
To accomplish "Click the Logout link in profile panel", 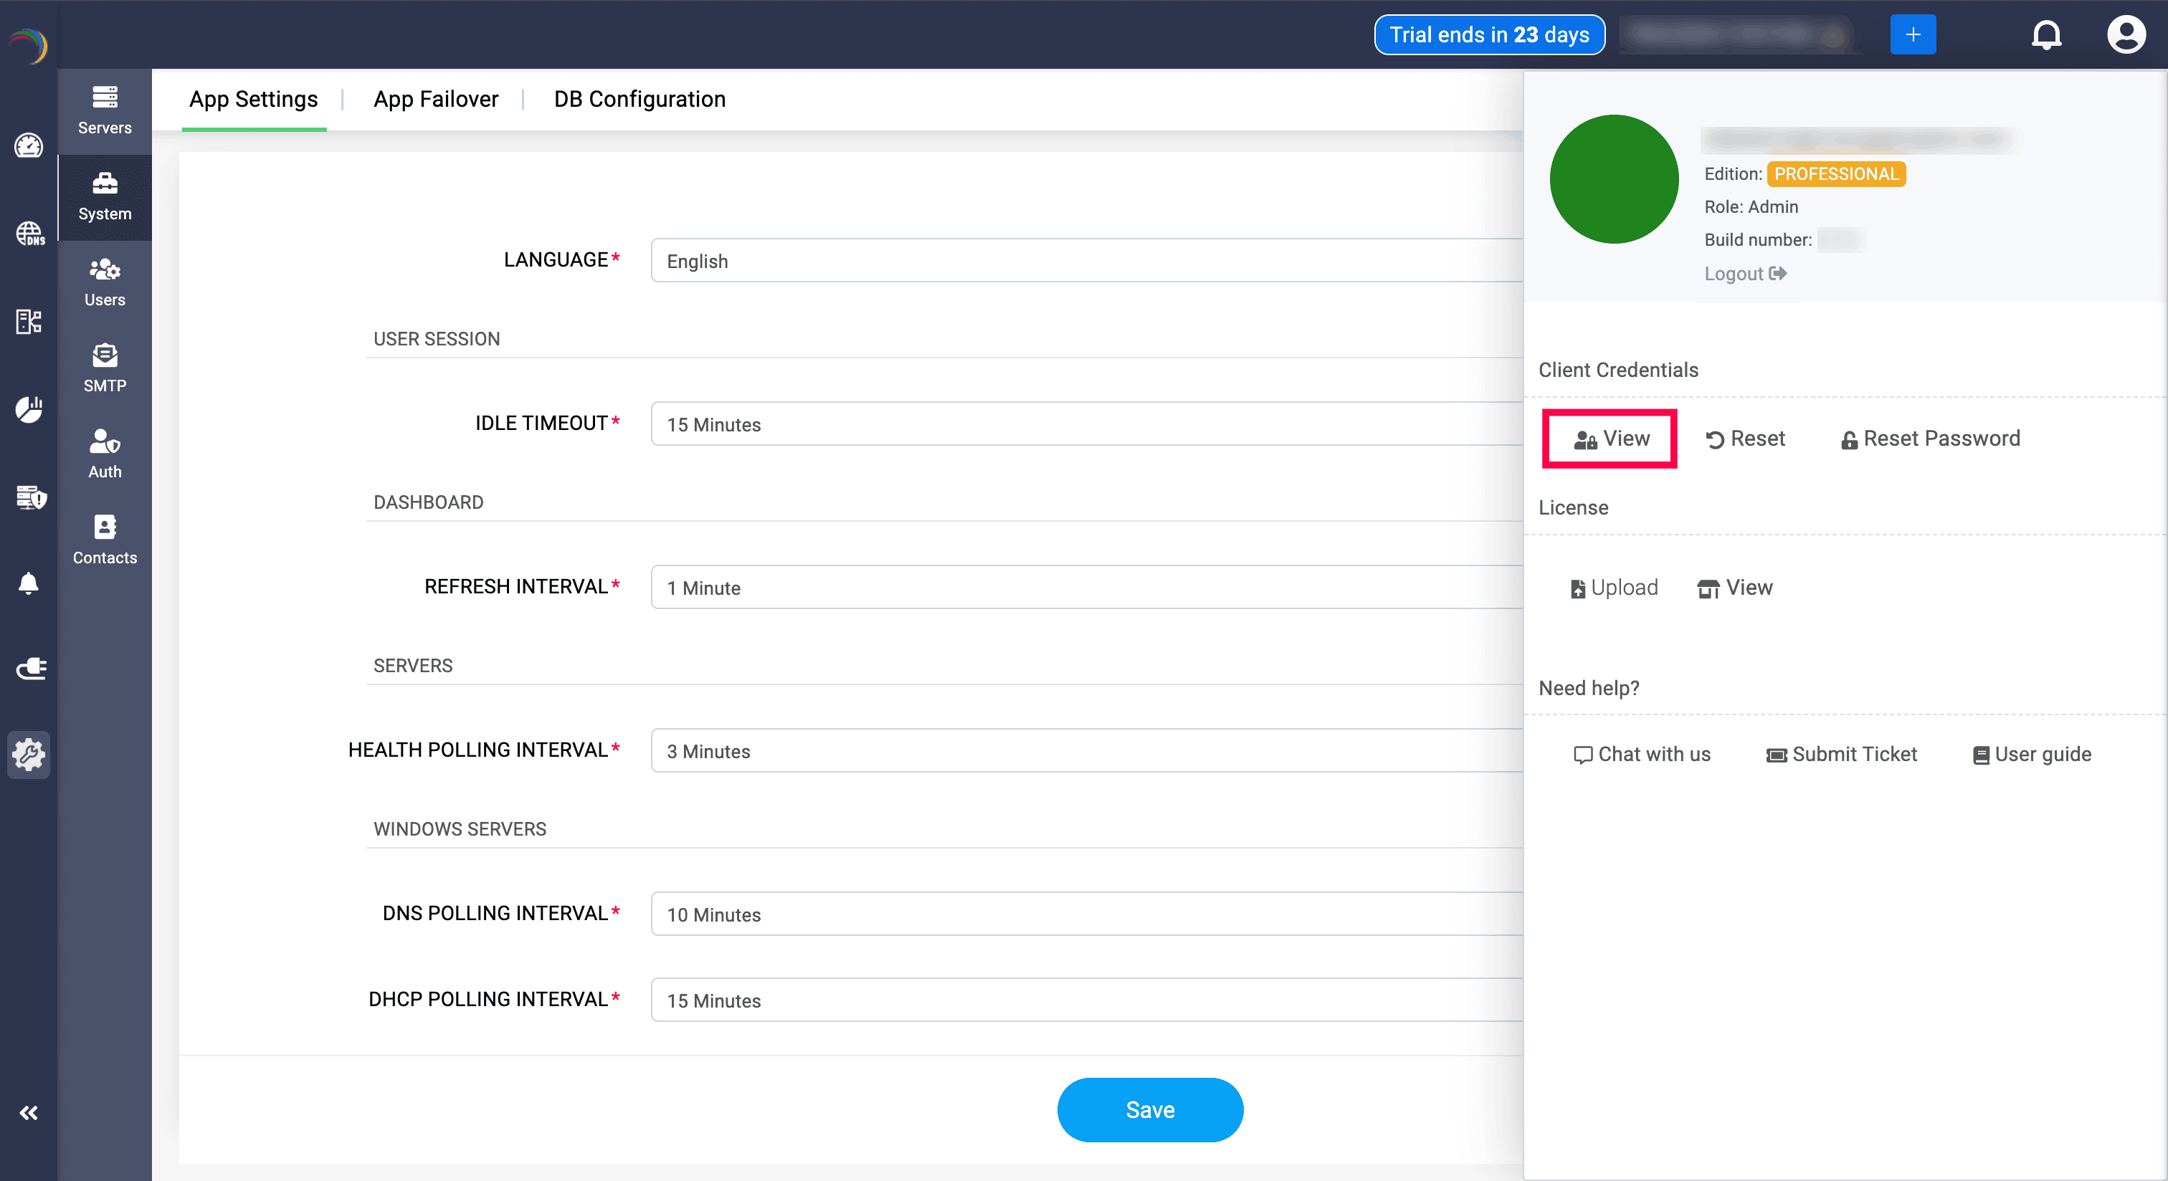I will point(1744,273).
